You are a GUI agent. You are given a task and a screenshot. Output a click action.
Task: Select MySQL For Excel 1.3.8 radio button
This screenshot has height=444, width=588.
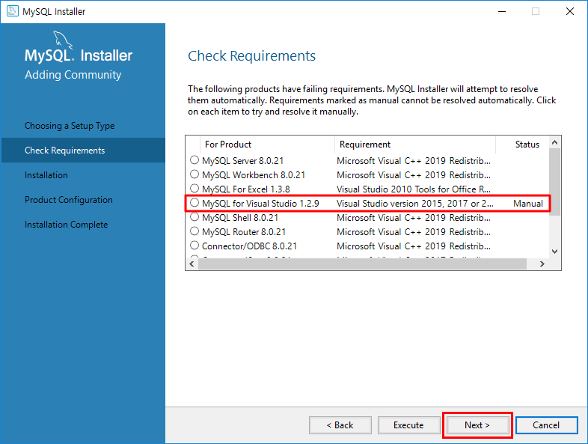[195, 189]
